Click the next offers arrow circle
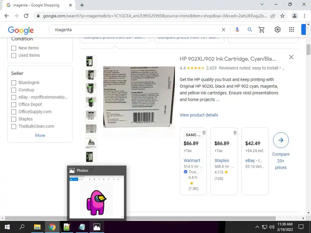The height and width of the screenshot is (233, 311). [x=281, y=140]
